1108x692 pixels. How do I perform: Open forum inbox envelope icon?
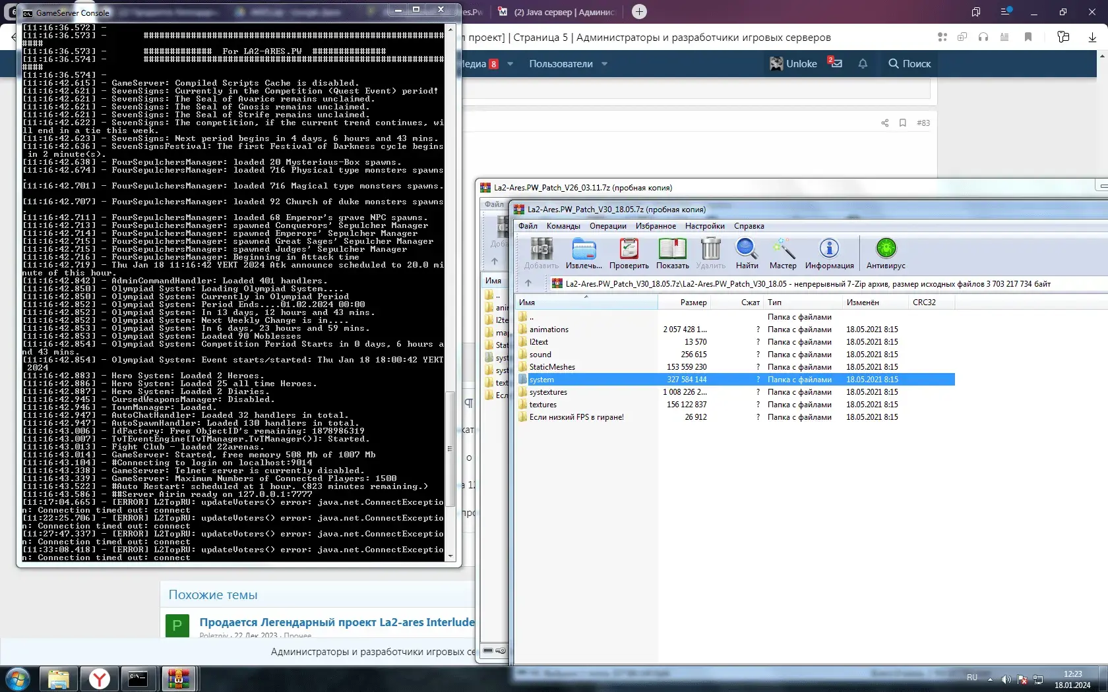836,63
